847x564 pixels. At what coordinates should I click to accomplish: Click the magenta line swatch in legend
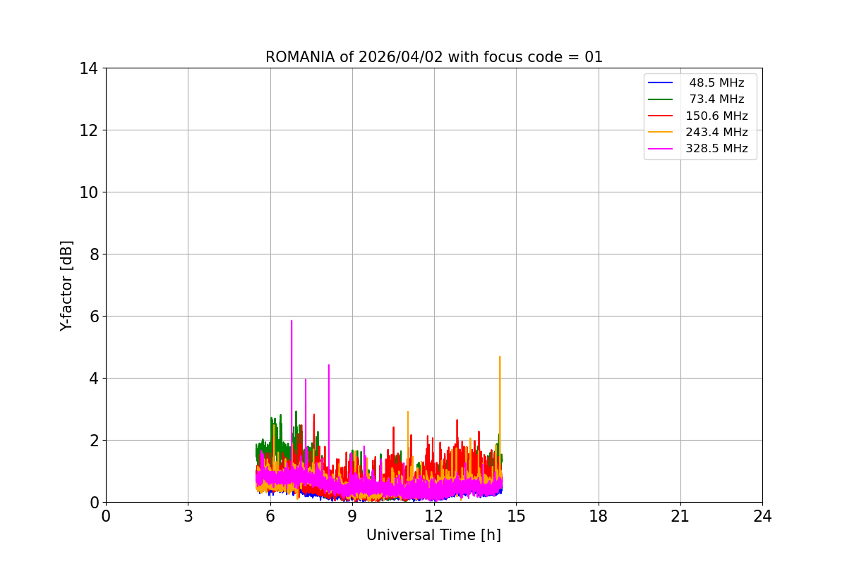pyautogui.click(x=661, y=149)
